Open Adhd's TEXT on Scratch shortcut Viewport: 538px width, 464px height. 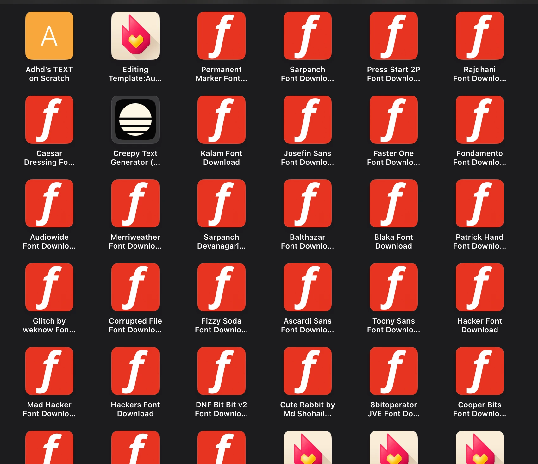coord(49,35)
